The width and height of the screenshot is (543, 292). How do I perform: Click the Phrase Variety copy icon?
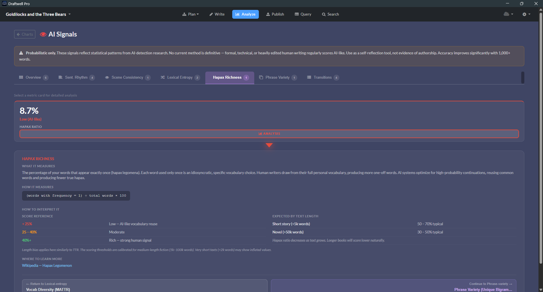[x=261, y=77]
